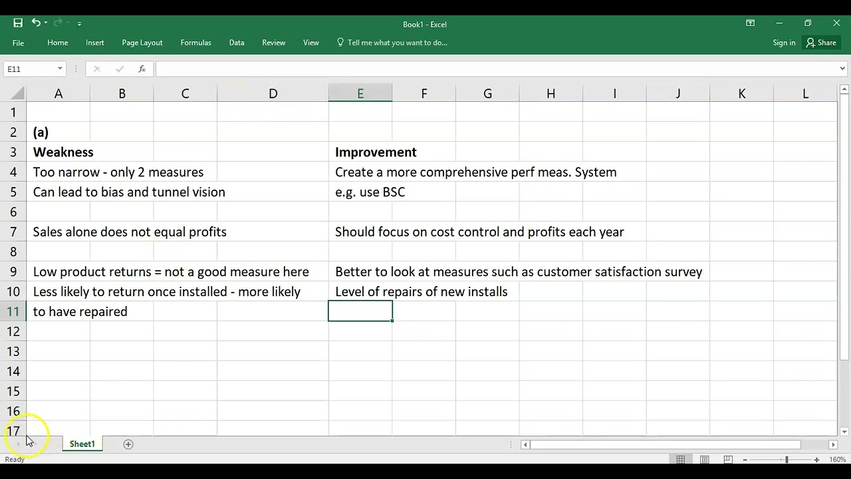The image size is (851, 479).
Task: Click the Tell me what you want to do box
Action: (392, 43)
